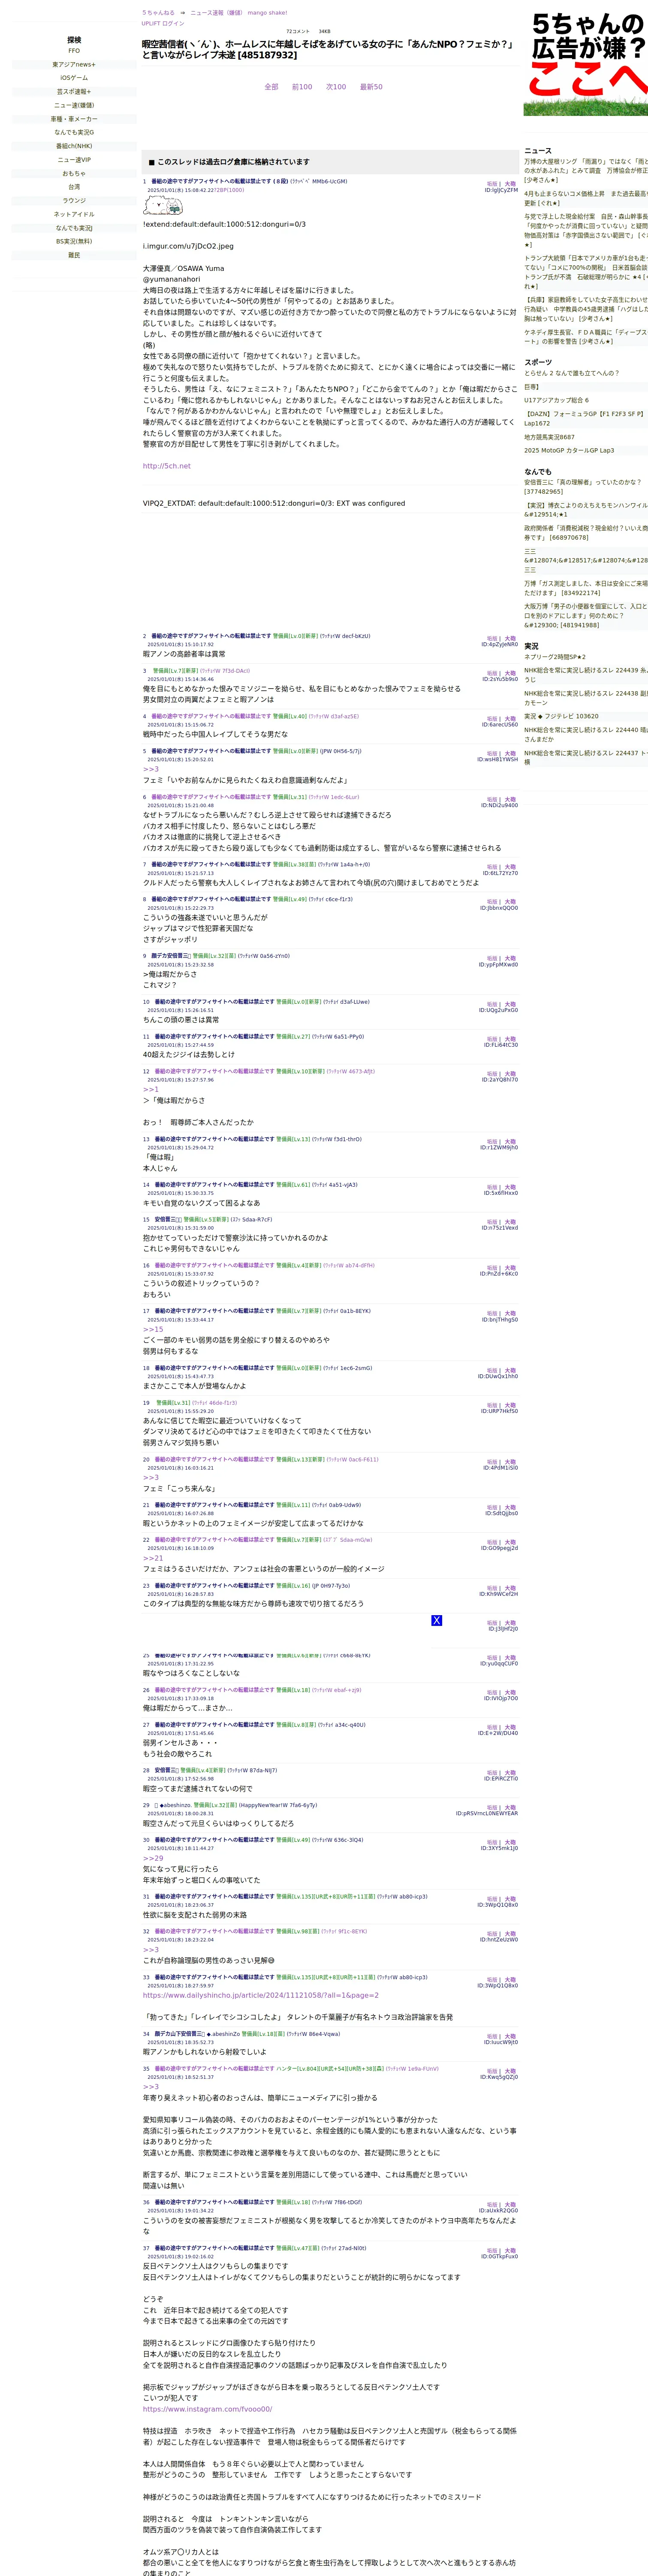
Task: Open ニュー速(嫌儲) sidebar board
Action: click(74, 105)
